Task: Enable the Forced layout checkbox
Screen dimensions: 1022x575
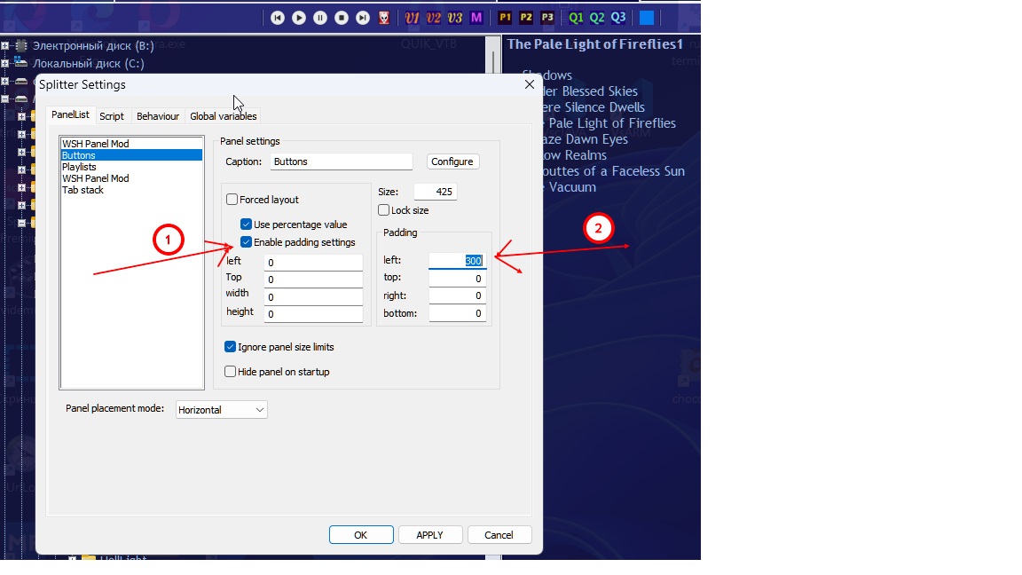Action: pos(232,201)
